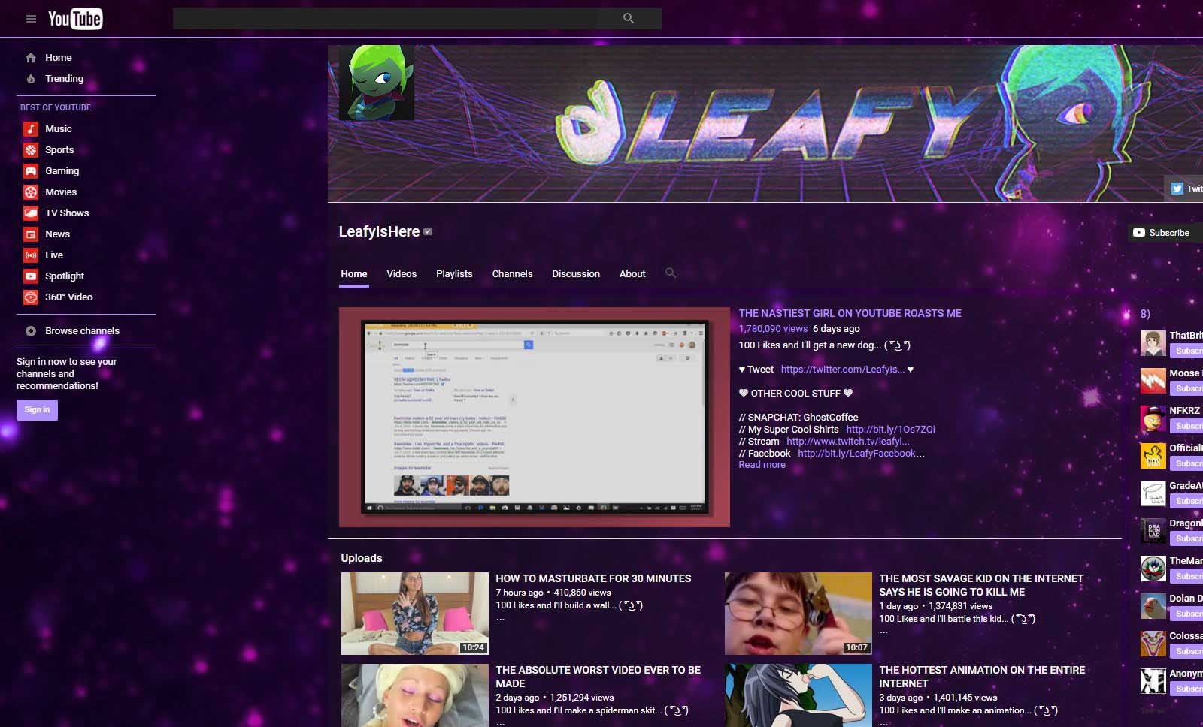Focus the YouTube search field
This screenshot has width=1203, height=727.
(x=385, y=19)
